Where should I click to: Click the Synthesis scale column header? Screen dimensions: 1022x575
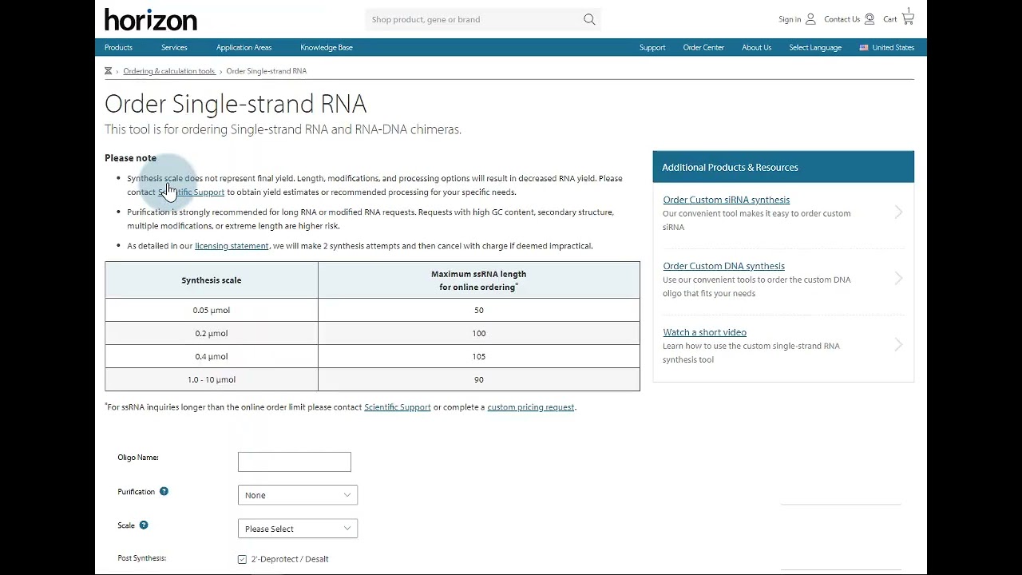[x=212, y=280]
